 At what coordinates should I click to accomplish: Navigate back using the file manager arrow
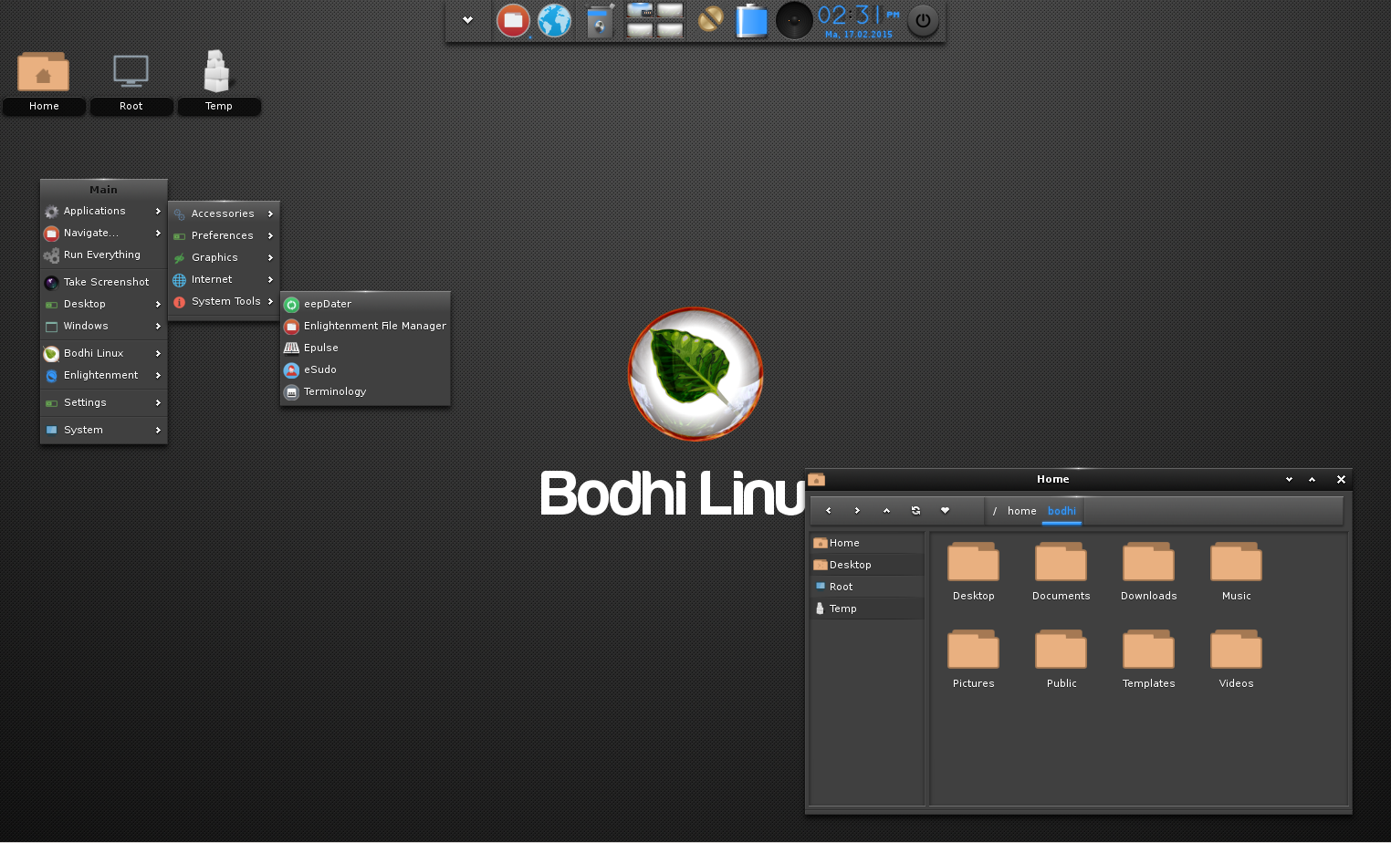click(x=829, y=511)
